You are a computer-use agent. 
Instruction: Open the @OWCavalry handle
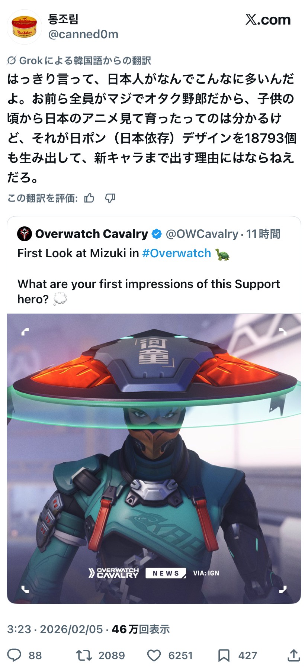click(202, 234)
